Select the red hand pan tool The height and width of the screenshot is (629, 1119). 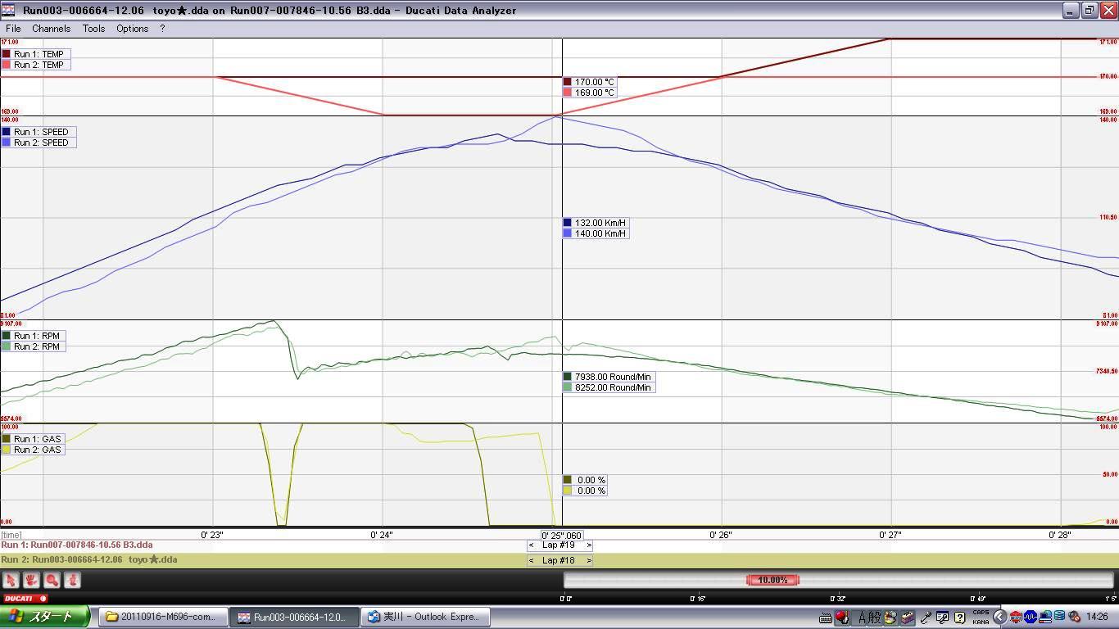[31, 580]
